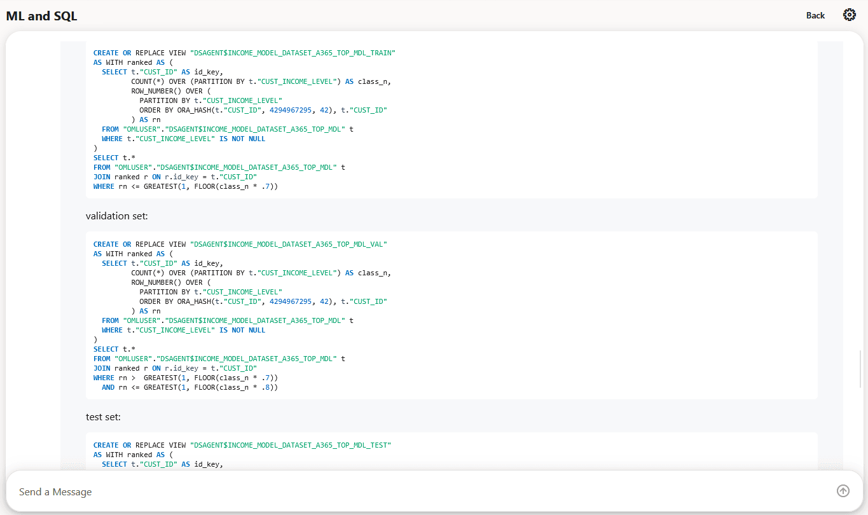Viewport: 868px width, 515px height.
Task: Click the "ORDER BY ORA_HASH" line in train code
Action: click(x=263, y=110)
